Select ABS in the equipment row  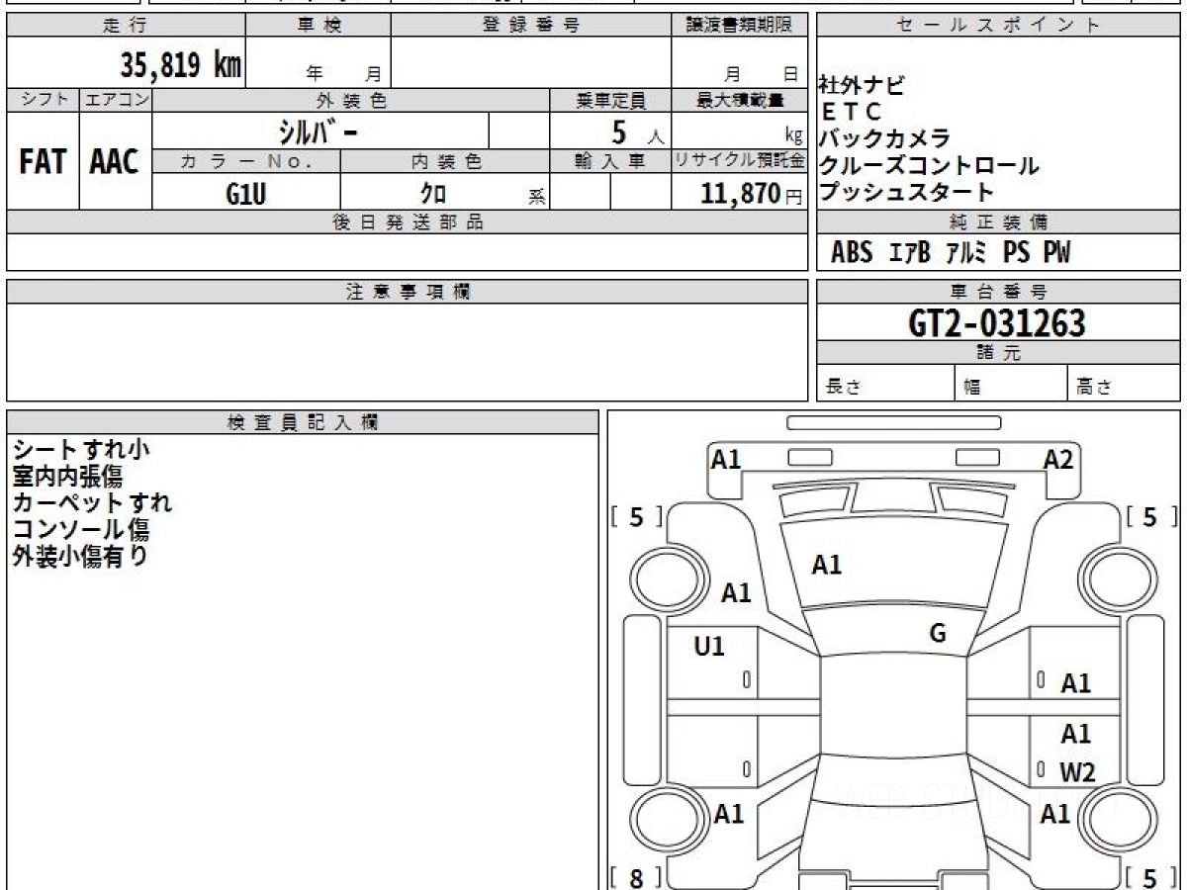pyautogui.click(x=852, y=253)
